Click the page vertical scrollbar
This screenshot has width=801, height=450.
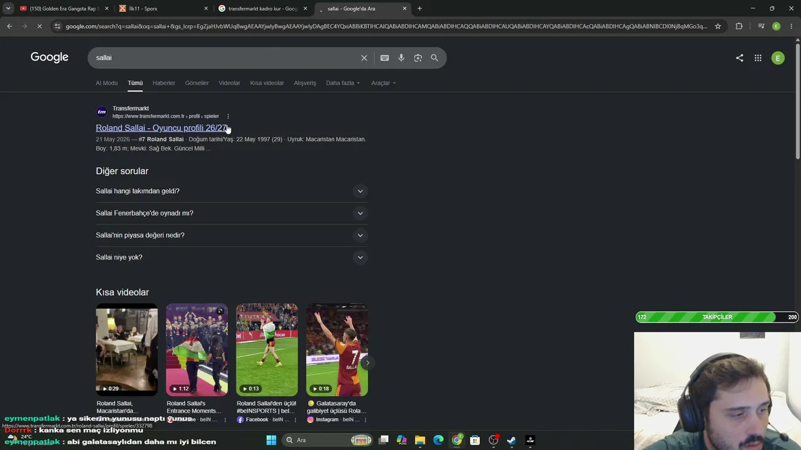[x=797, y=100]
